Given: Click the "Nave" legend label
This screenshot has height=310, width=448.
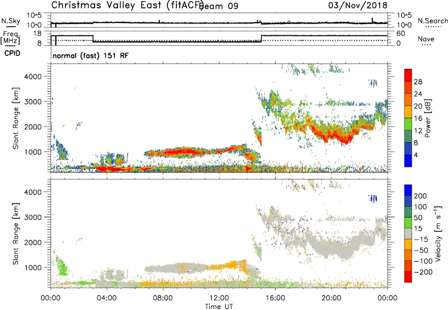Looking at the screenshot, I should tap(426, 39).
